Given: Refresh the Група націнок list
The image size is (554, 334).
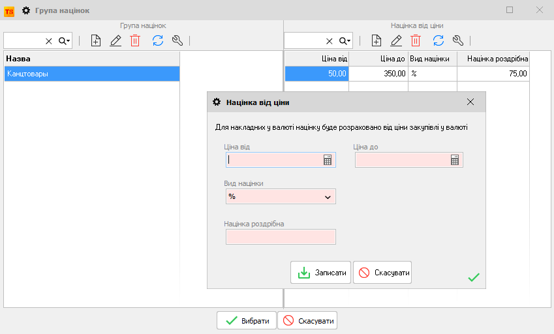Looking at the screenshot, I should pyautogui.click(x=158, y=40).
